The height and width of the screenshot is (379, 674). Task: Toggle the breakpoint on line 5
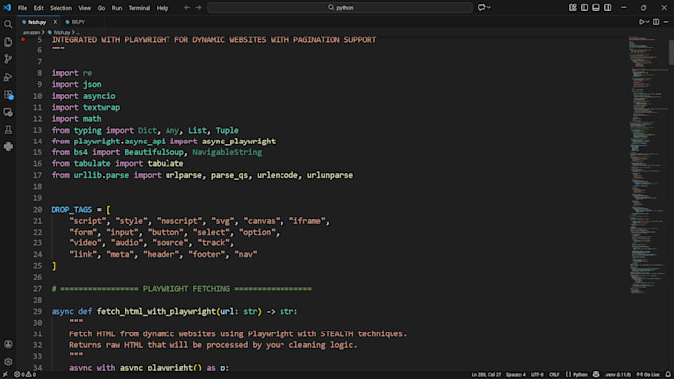pos(23,39)
